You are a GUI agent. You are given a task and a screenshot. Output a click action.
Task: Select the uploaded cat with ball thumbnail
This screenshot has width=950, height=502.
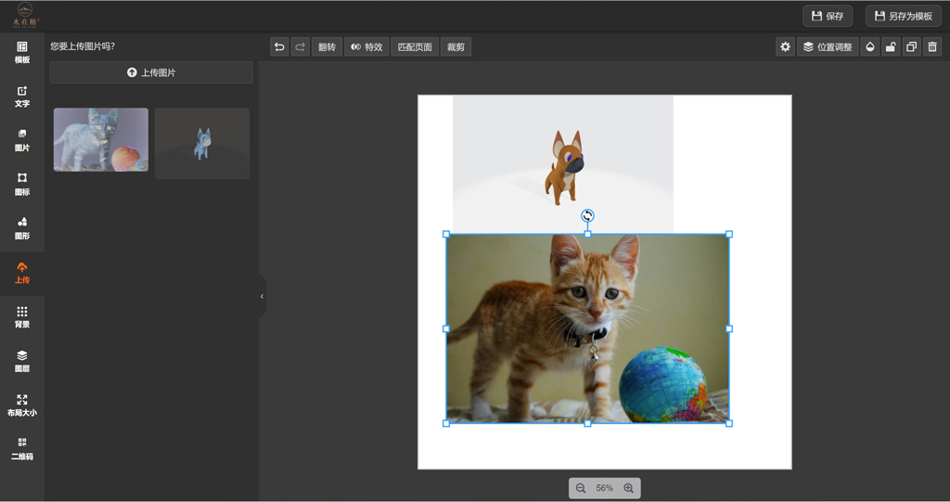click(100, 139)
